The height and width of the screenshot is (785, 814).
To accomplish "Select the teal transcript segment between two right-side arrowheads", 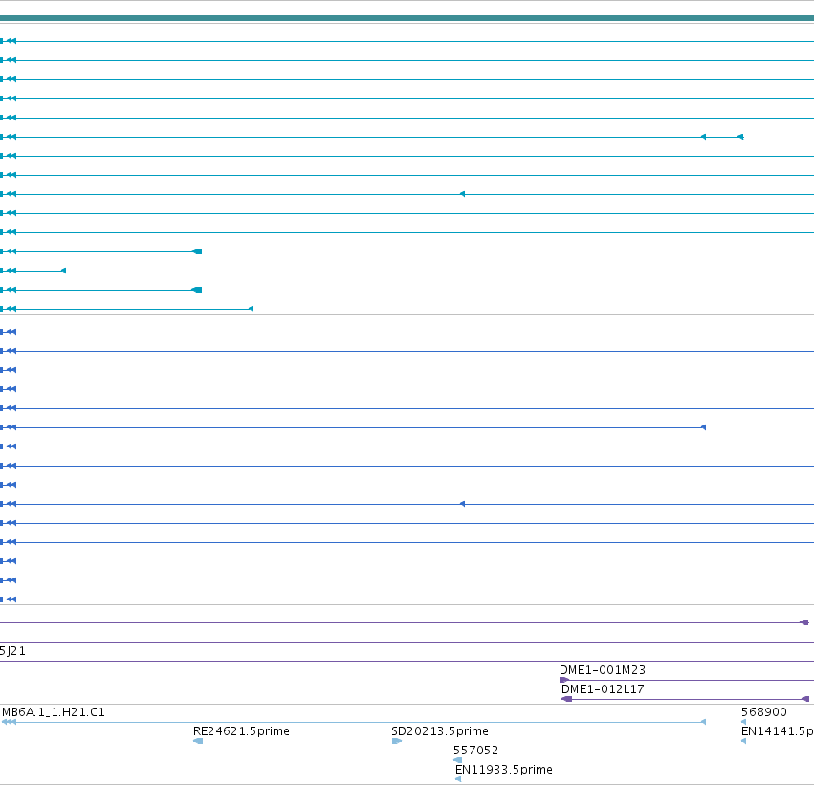I will tap(722, 137).
